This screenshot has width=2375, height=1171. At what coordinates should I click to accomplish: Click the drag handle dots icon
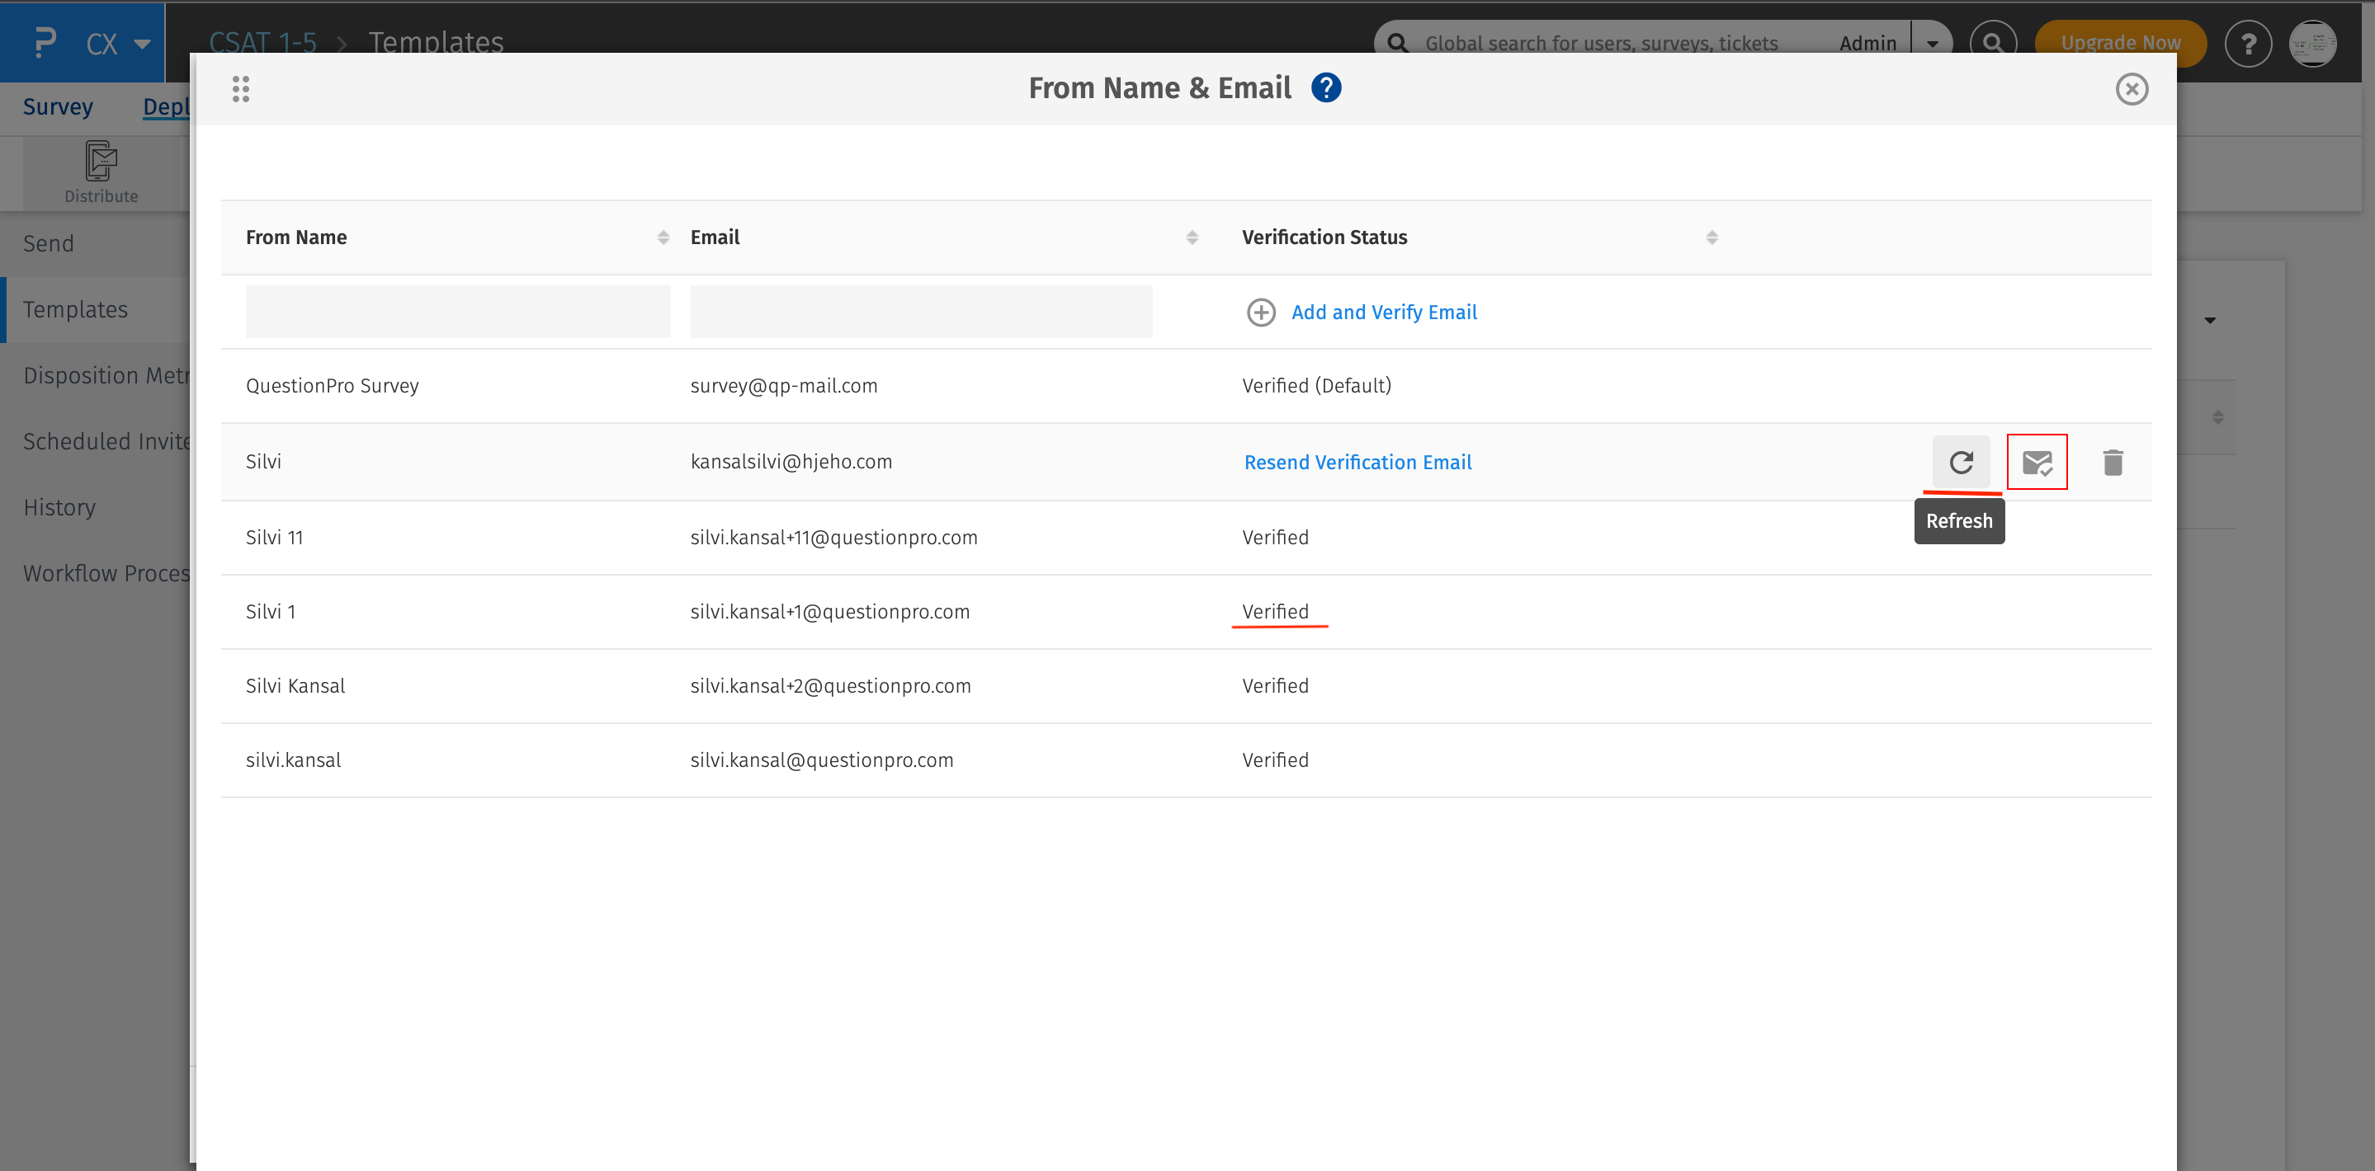click(x=241, y=89)
